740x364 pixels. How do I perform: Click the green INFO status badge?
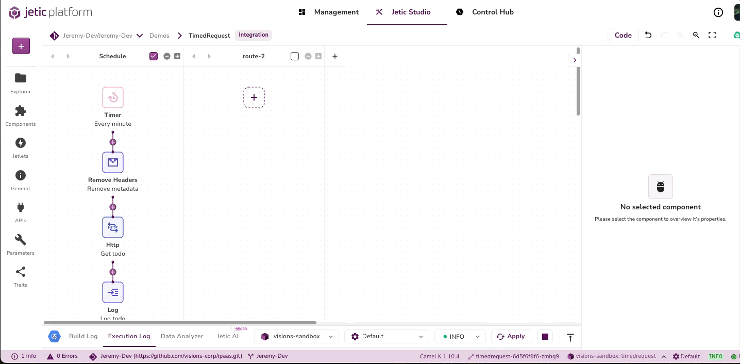coord(715,356)
